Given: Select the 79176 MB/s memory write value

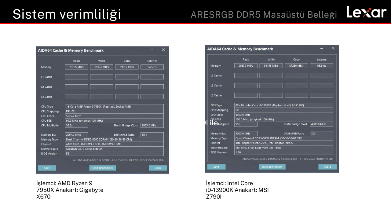Looking at the screenshot, I should pos(102,67).
